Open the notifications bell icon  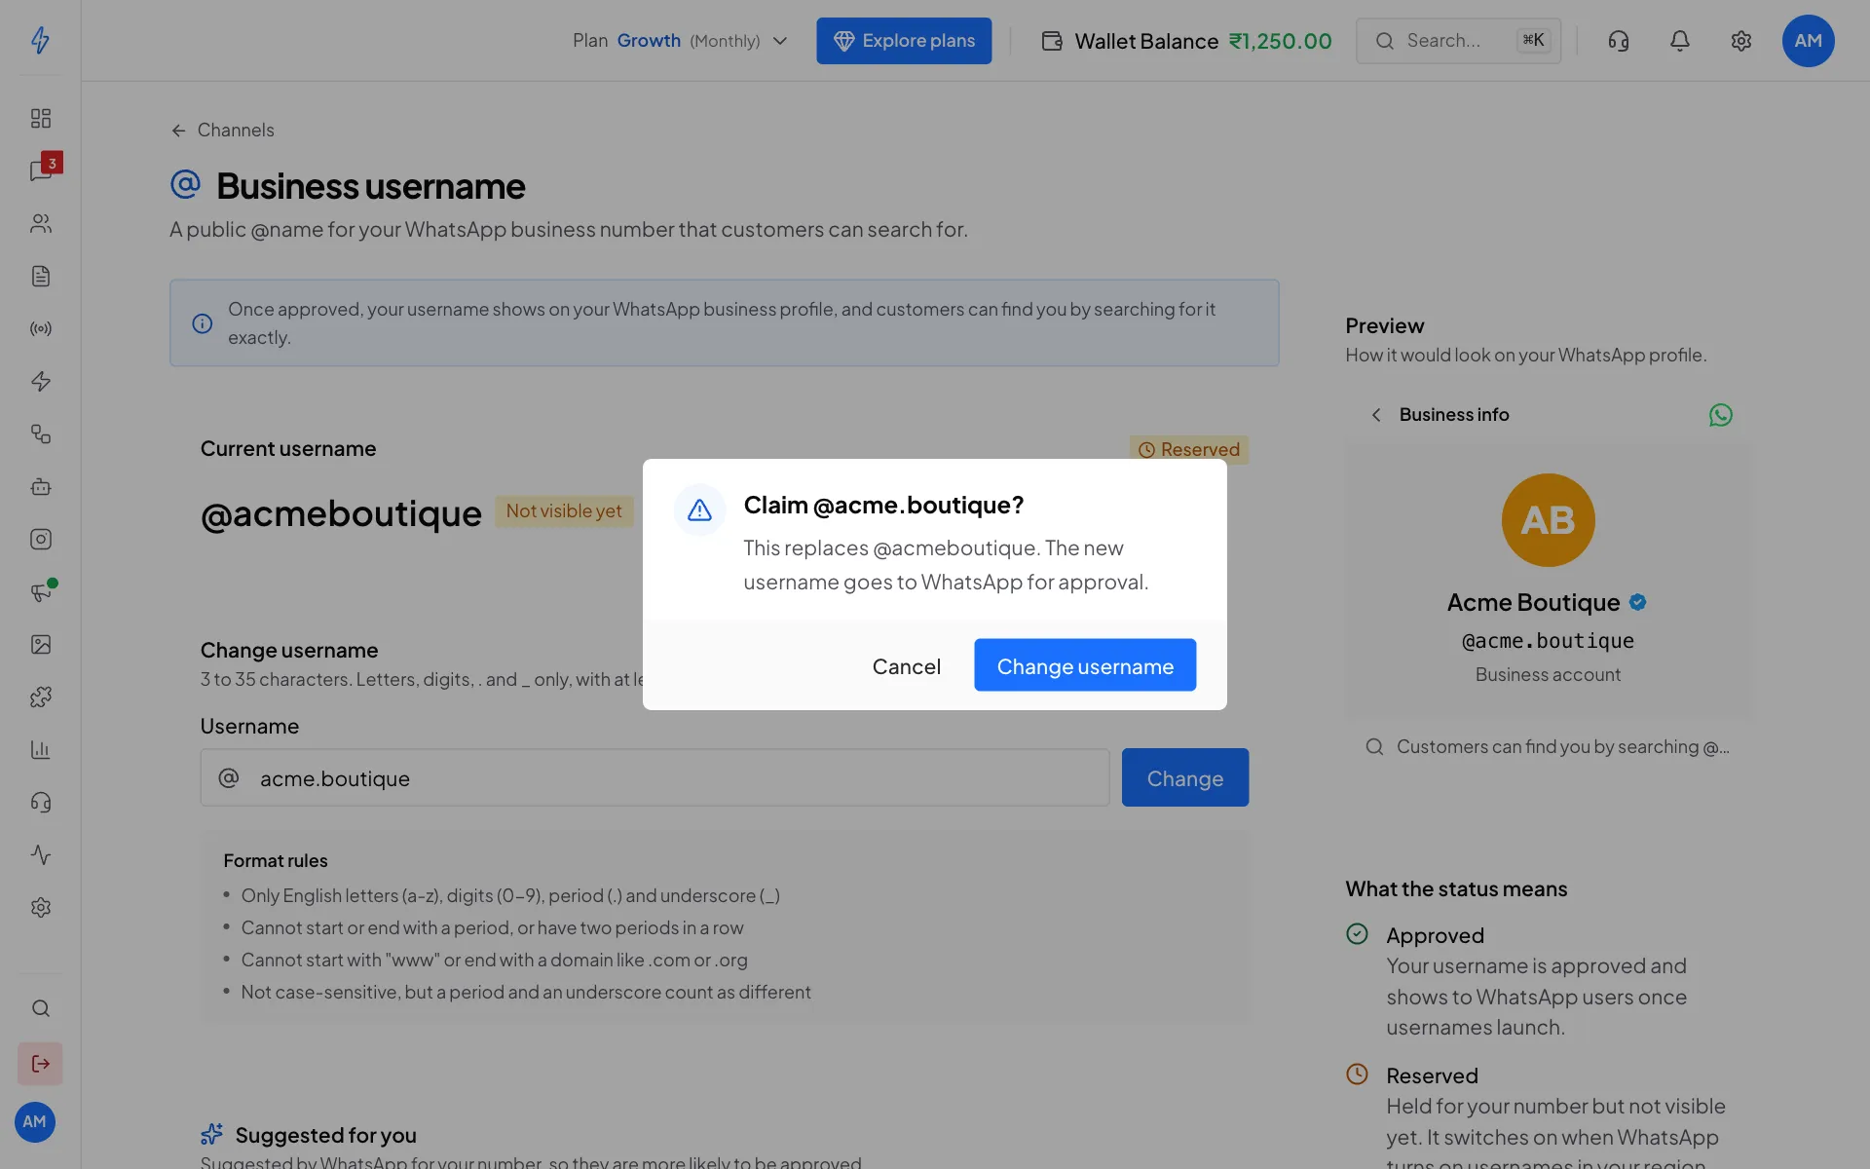[1680, 41]
